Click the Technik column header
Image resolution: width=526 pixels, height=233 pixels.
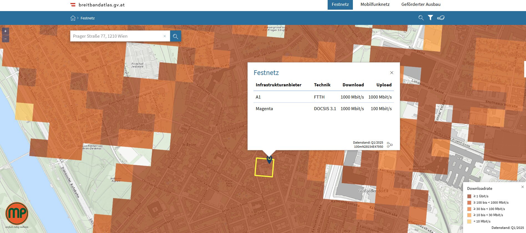click(x=322, y=85)
